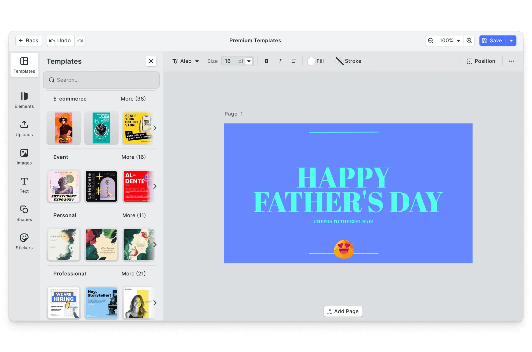
Task: Save the design
Action: [492, 40]
